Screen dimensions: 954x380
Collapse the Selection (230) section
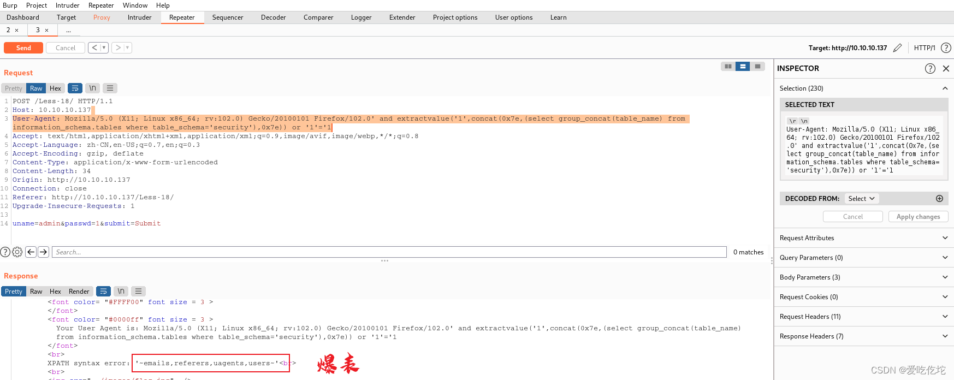[x=864, y=88]
